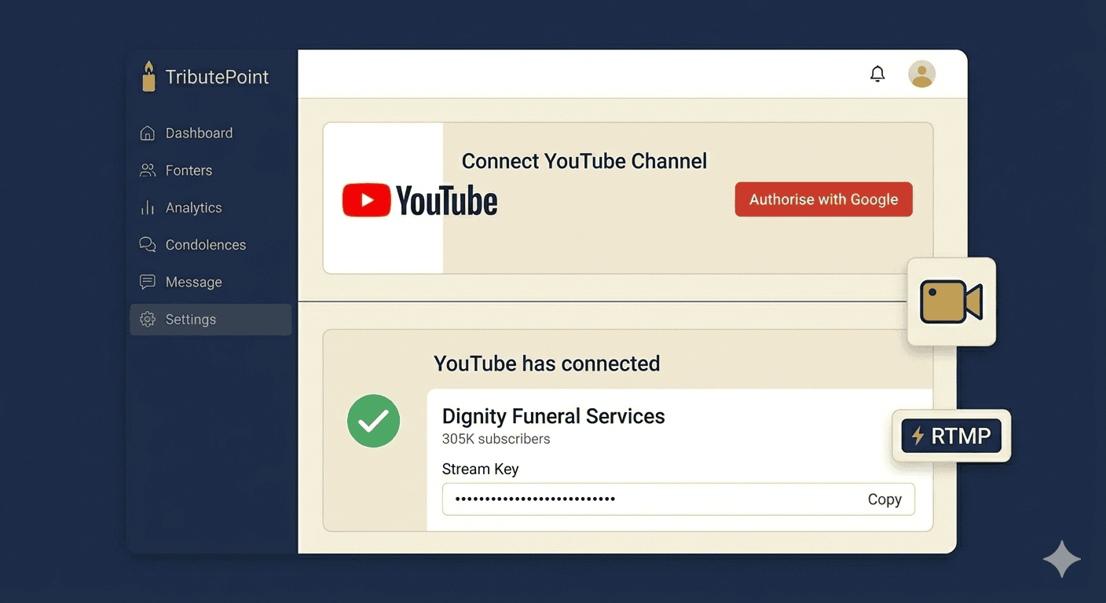The height and width of the screenshot is (603, 1106).
Task: Select the Message chat icon
Action: coord(148,281)
